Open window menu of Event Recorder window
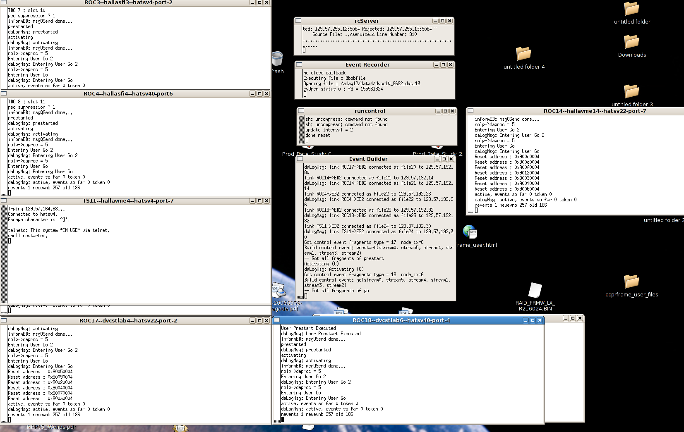Viewport: 684px width, 432px height. [299, 64]
